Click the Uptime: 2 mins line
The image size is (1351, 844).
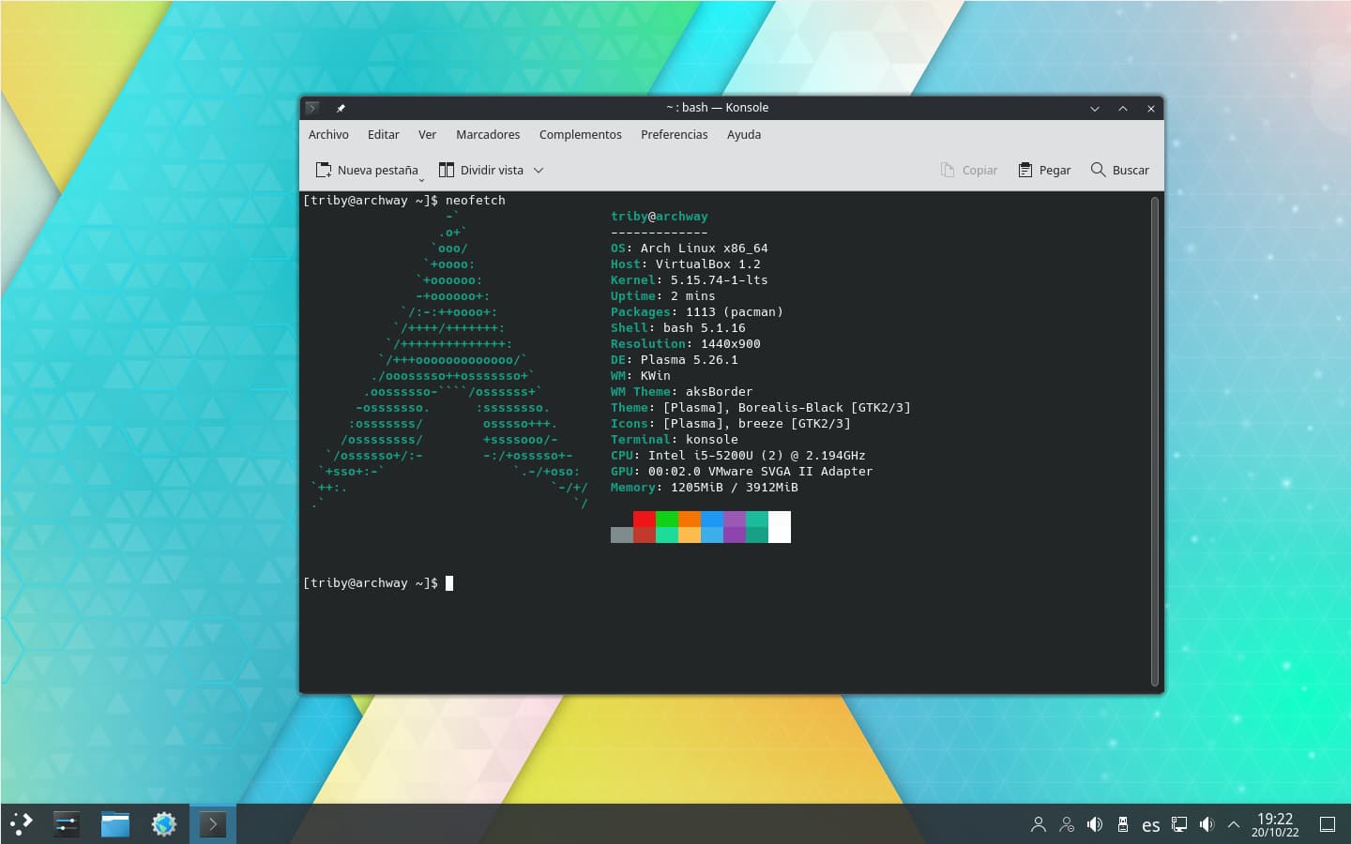click(663, 296)
